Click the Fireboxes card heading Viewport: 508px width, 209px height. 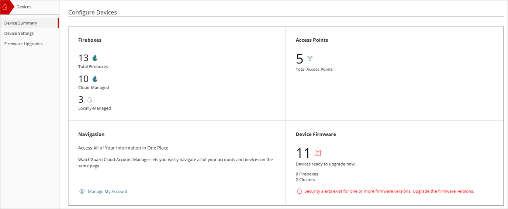point(90,40)
